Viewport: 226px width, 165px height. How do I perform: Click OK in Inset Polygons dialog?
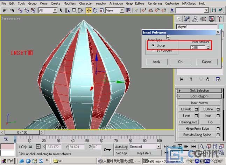click(x=181, y=62)
